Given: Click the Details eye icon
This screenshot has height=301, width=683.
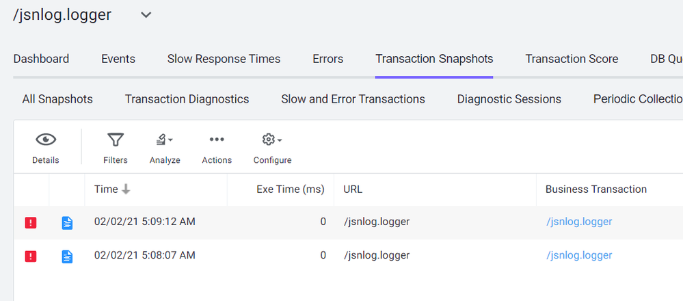Looking at the screenshot, I should 46,140.
